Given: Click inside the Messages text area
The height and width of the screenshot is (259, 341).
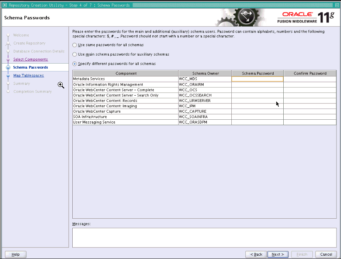Looking at the screenshot, I should click(204, 238).
